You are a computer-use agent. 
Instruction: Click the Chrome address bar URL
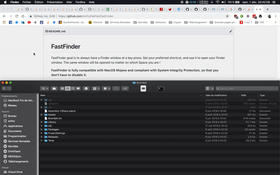86,16
